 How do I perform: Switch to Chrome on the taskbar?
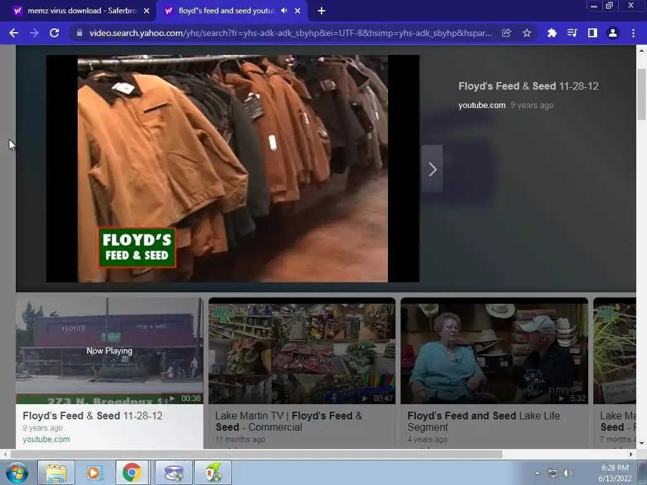click(131, 472)
